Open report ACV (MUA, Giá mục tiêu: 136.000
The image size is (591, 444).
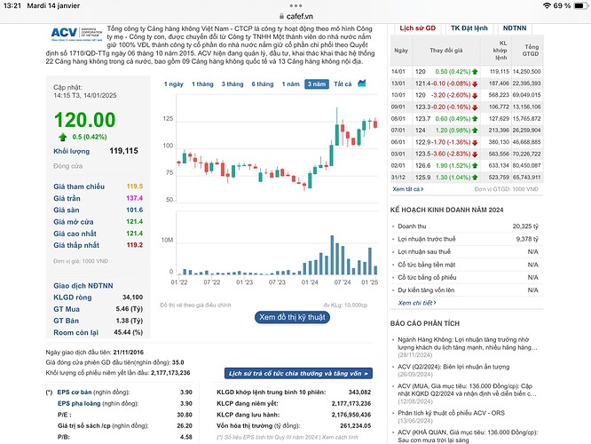(x=467, y=390)
